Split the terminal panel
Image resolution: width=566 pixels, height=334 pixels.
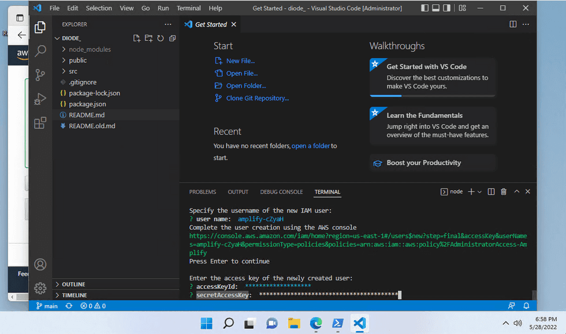coord(491,192)
